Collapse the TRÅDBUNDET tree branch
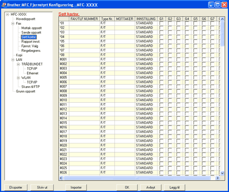Viewport: 229px width, 192px height. click(x=18, y=64)
